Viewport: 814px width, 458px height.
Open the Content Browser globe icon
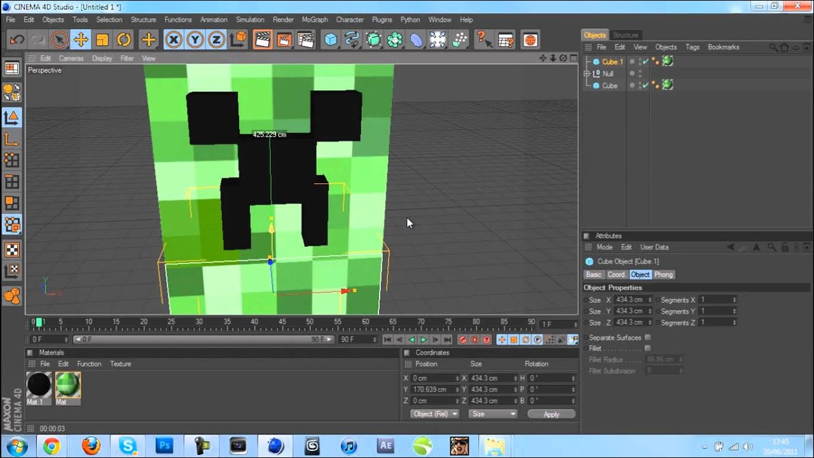coord(530,40)
